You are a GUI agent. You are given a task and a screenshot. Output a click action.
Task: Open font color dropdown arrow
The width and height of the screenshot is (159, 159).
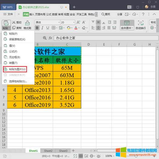point(79,28)
